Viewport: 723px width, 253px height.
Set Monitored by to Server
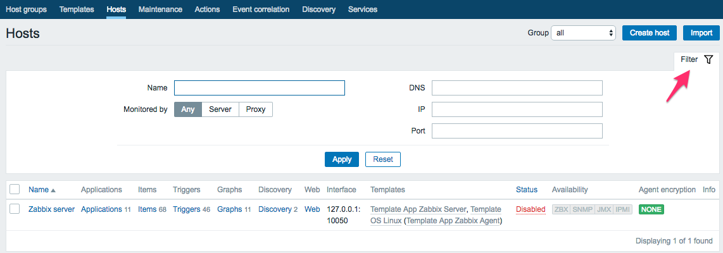click(x=220, y=109)
